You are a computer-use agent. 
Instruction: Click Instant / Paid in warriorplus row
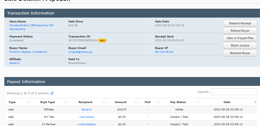point(179,117)
